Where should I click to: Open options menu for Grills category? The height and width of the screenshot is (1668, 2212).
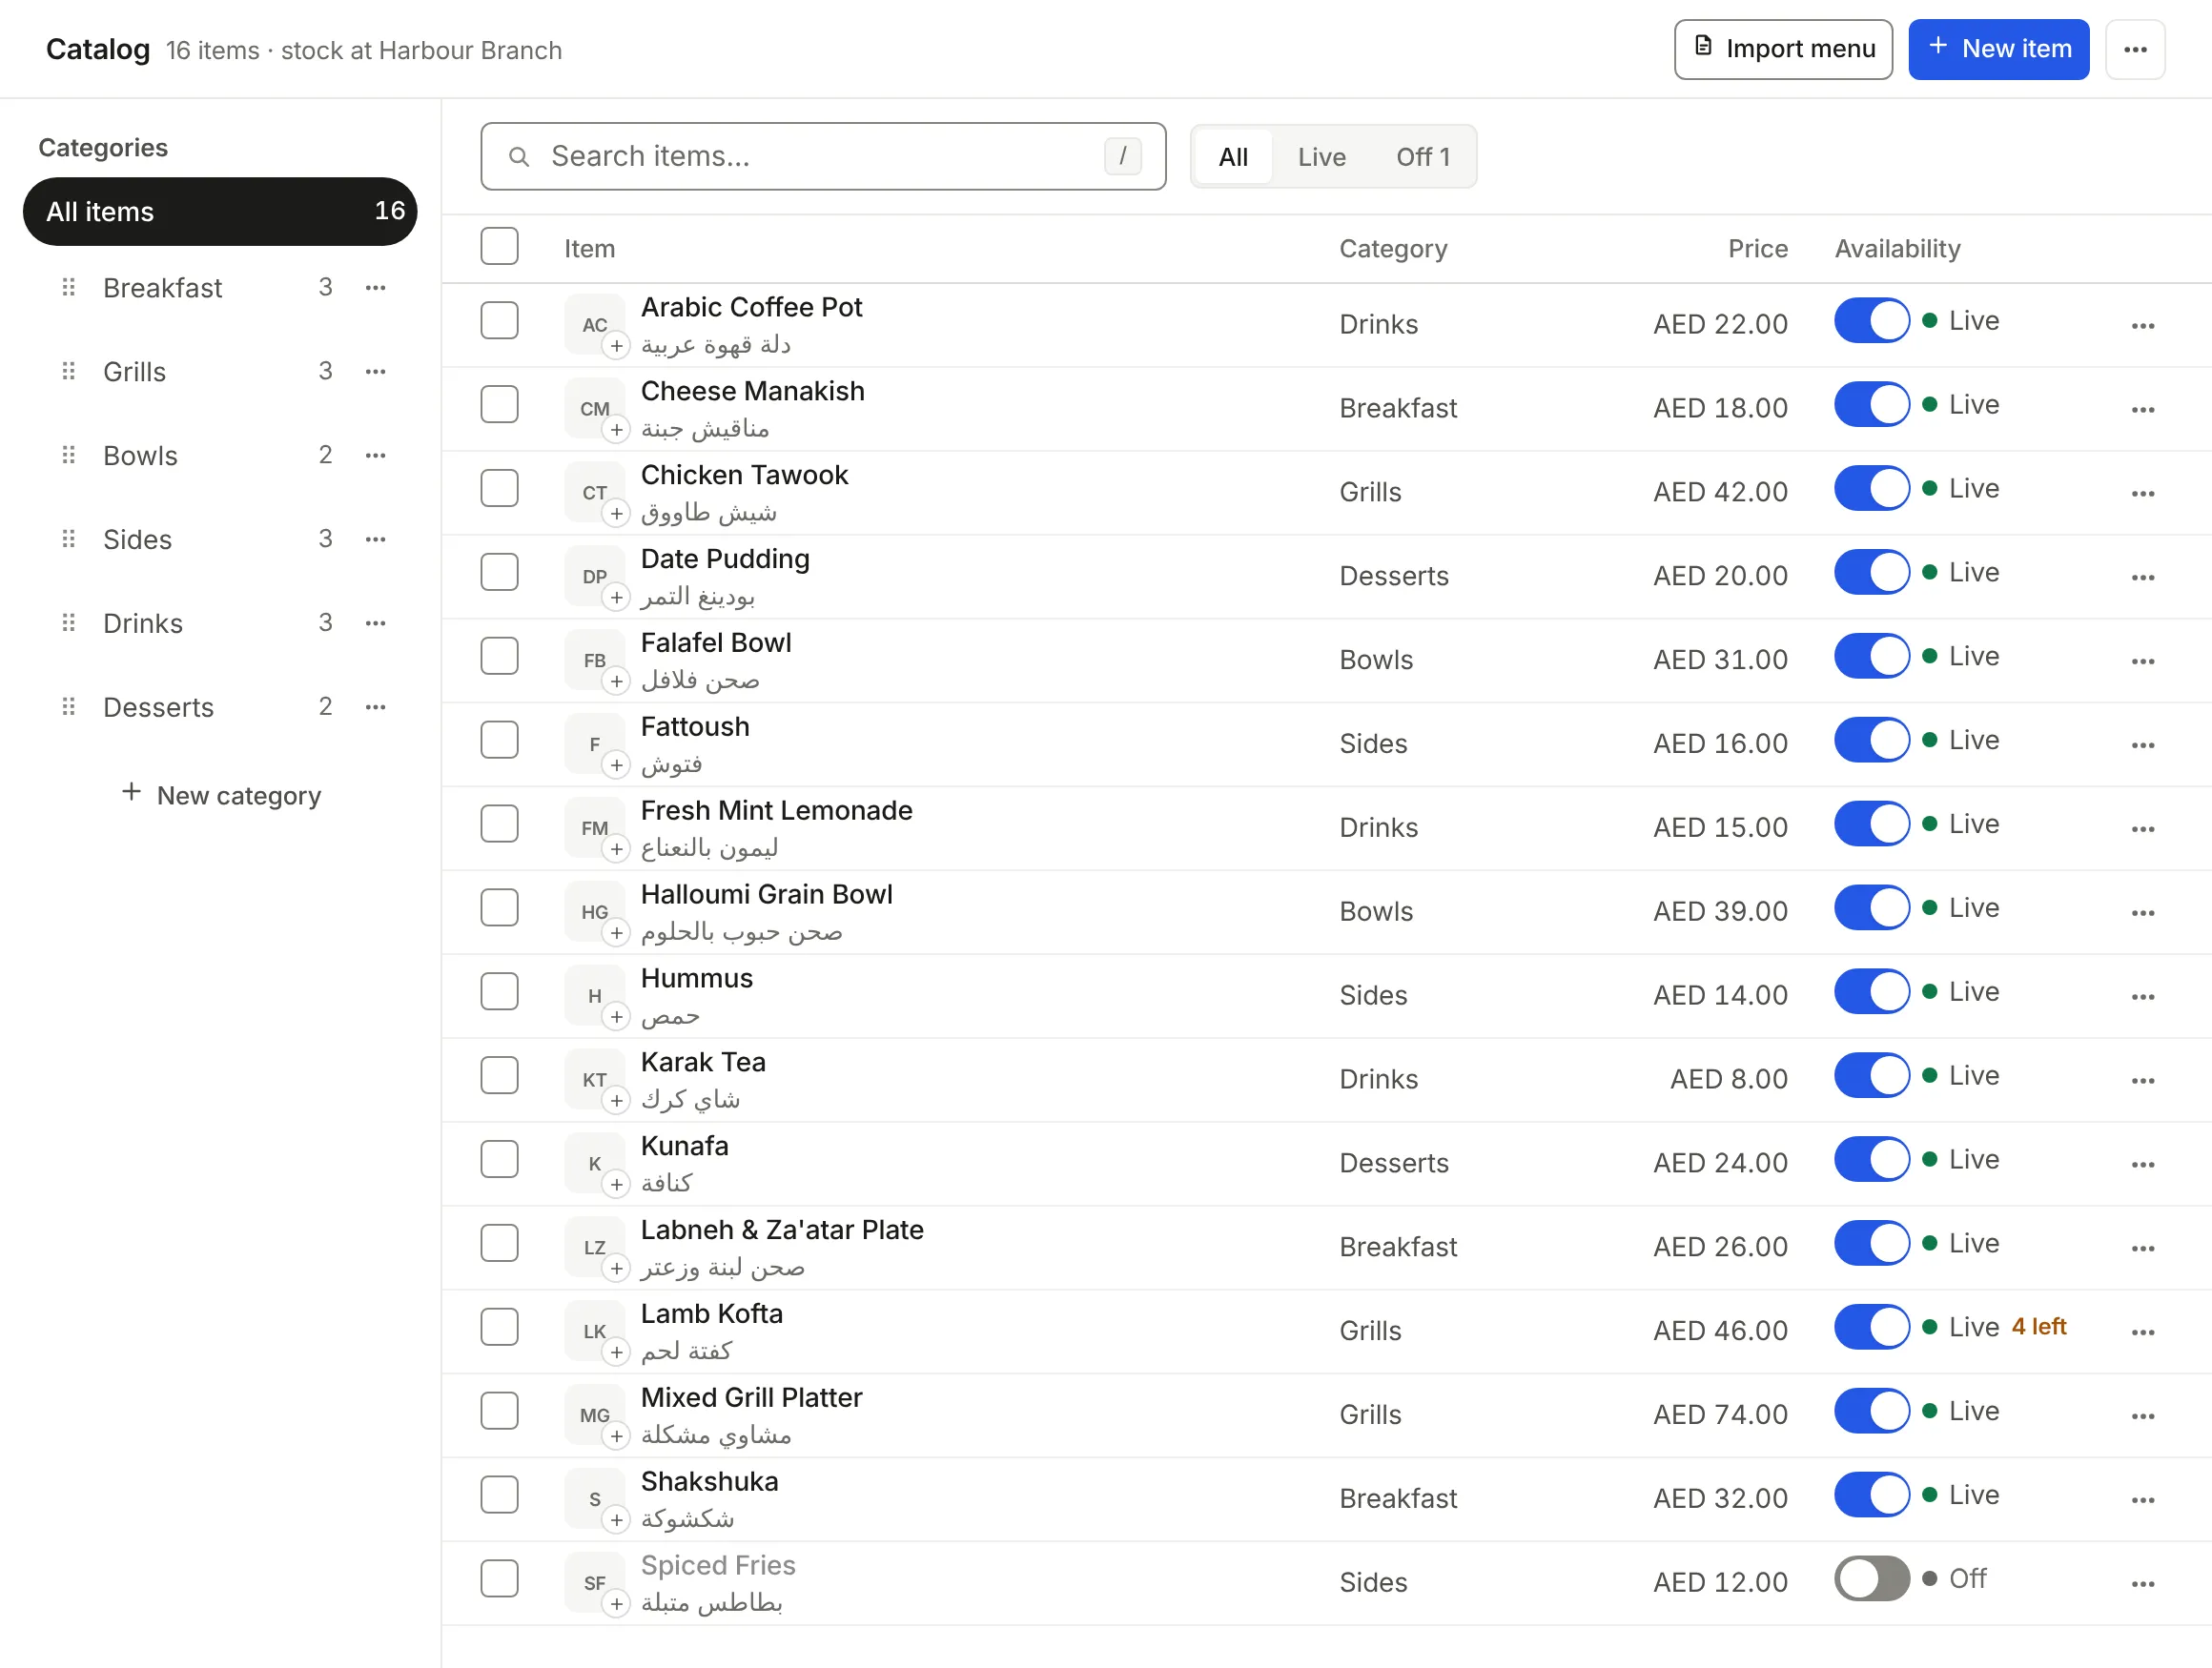tap(376, 372)
